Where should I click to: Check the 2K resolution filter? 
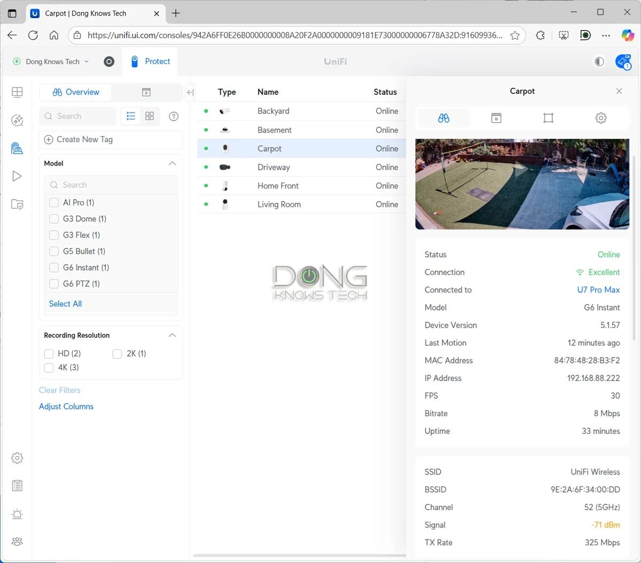point(118,353)
